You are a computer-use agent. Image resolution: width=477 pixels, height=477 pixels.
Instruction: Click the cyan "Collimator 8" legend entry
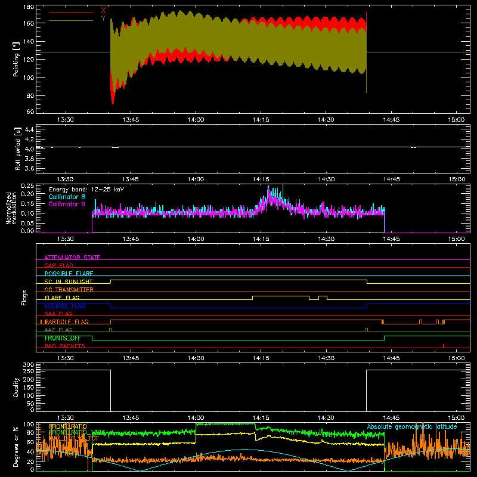tap(67, 197)
